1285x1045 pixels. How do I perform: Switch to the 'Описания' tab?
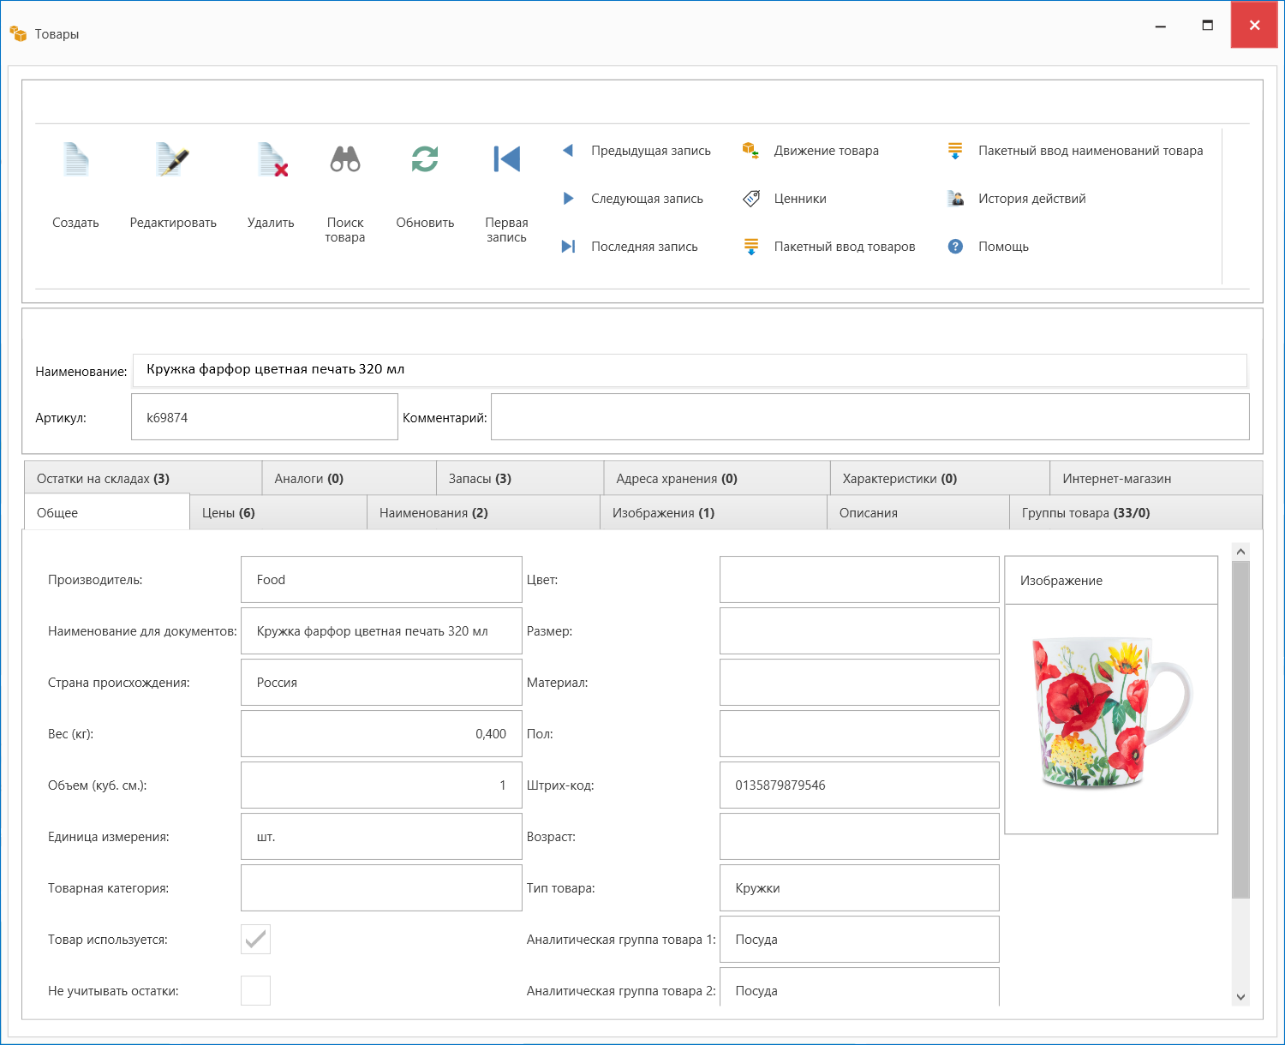(918, 512)
